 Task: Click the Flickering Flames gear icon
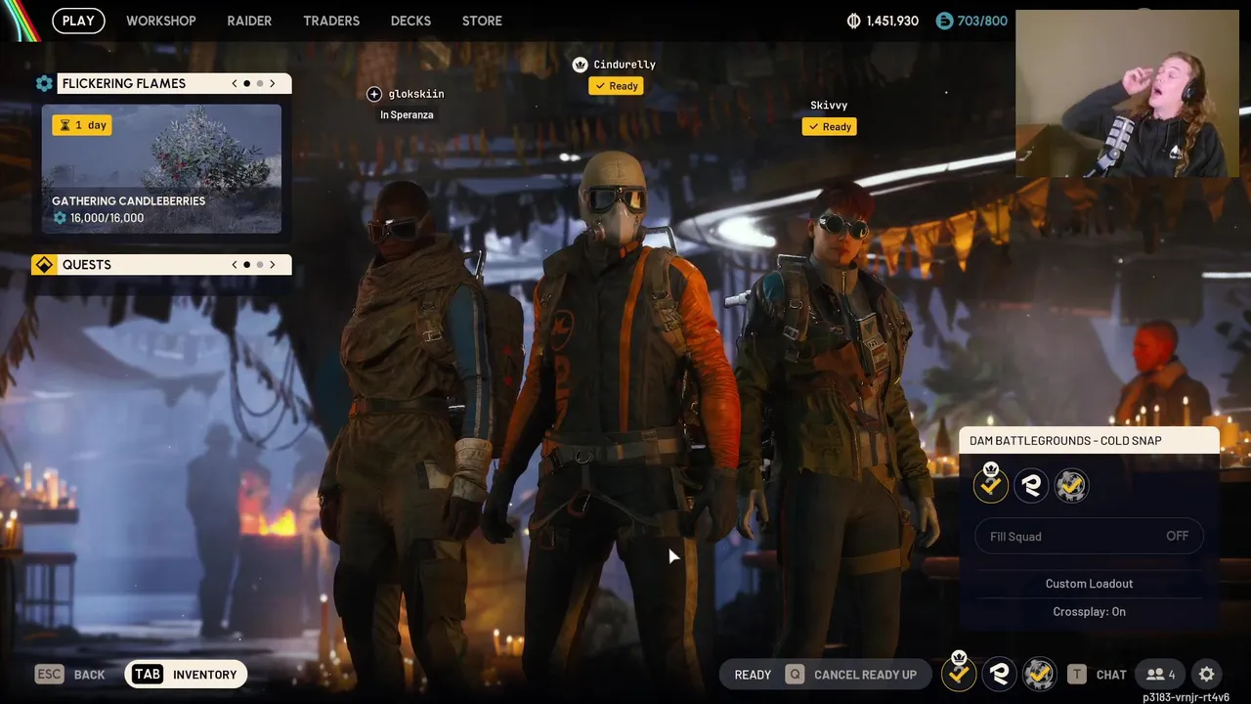point(44,84)
